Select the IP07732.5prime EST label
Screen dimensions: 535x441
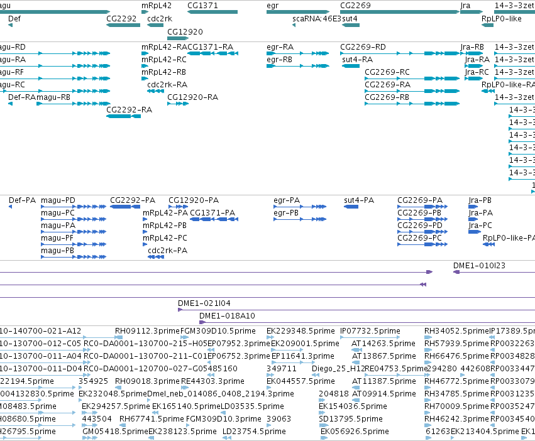point(370,331)
